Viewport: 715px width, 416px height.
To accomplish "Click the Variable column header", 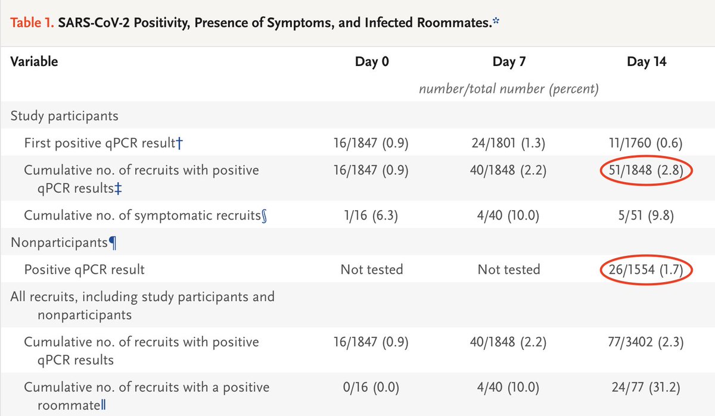I will 34,61.
